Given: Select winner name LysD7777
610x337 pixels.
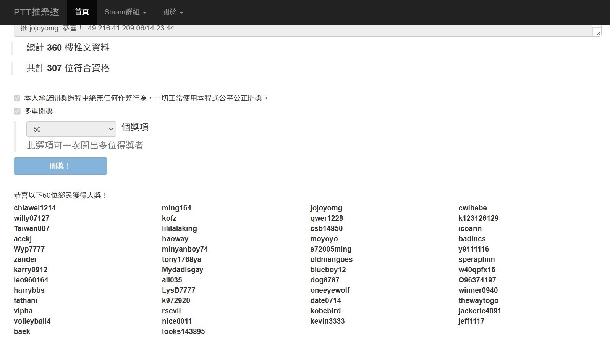Looking at the screenshot, I should 178,290.
